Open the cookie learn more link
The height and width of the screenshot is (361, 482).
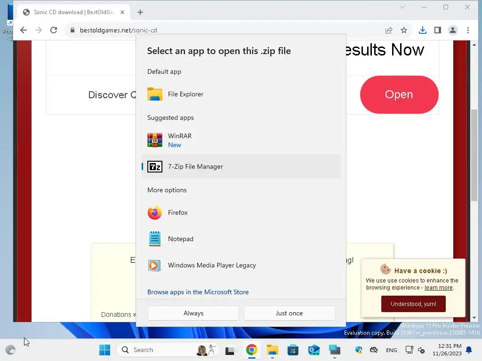438,288
